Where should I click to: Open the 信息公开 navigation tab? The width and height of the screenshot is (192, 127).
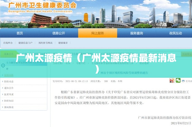coord(58,33)
